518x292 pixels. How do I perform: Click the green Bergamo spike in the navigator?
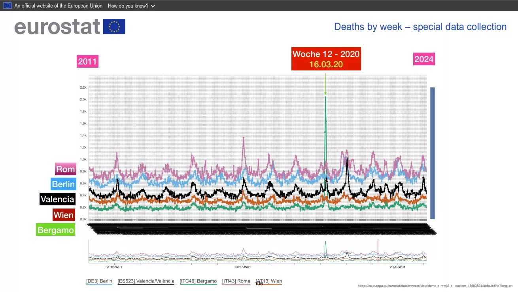coord(325,247)
